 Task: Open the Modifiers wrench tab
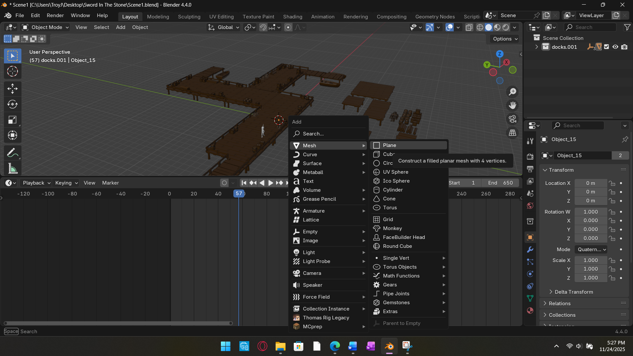530,250
